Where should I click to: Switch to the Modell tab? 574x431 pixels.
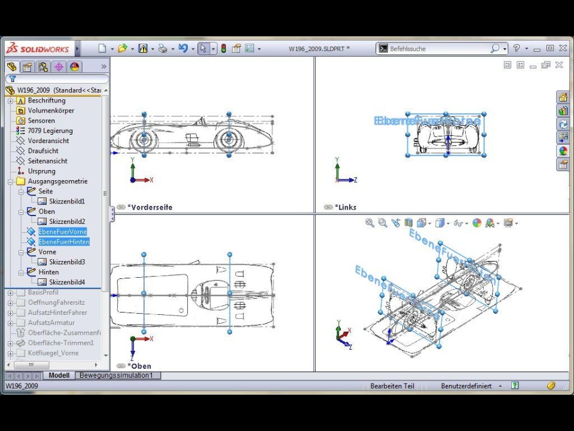[x=59, y=375]
